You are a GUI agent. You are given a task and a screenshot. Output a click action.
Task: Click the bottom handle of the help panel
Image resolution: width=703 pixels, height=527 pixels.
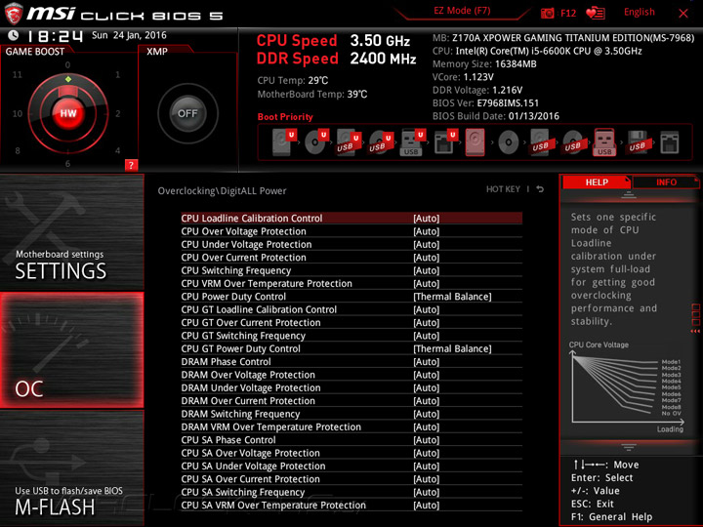point(629,447)
